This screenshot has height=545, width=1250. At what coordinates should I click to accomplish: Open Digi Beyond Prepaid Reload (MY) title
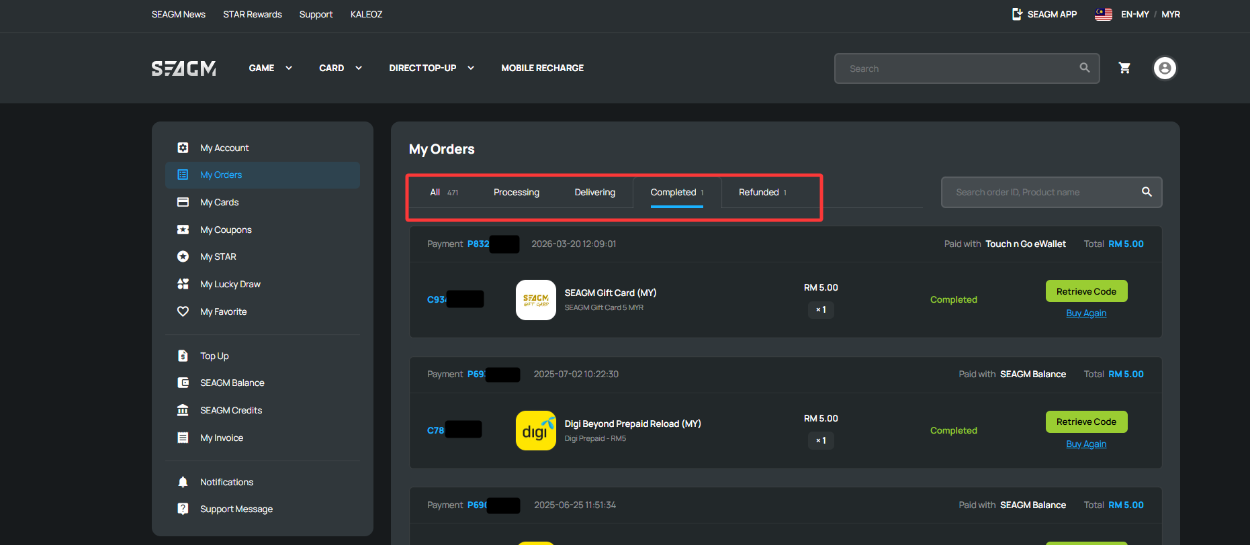(633, 424)
